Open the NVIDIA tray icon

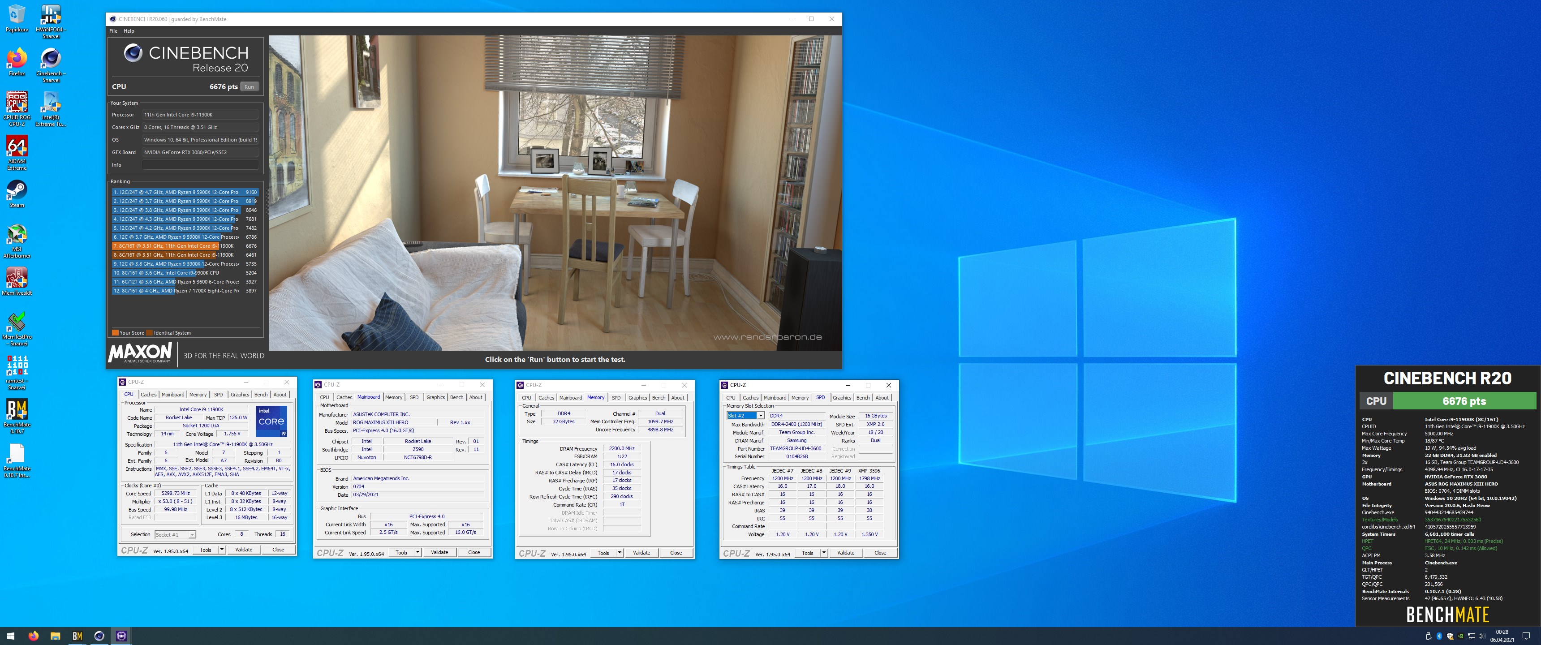pos(1460,636)
